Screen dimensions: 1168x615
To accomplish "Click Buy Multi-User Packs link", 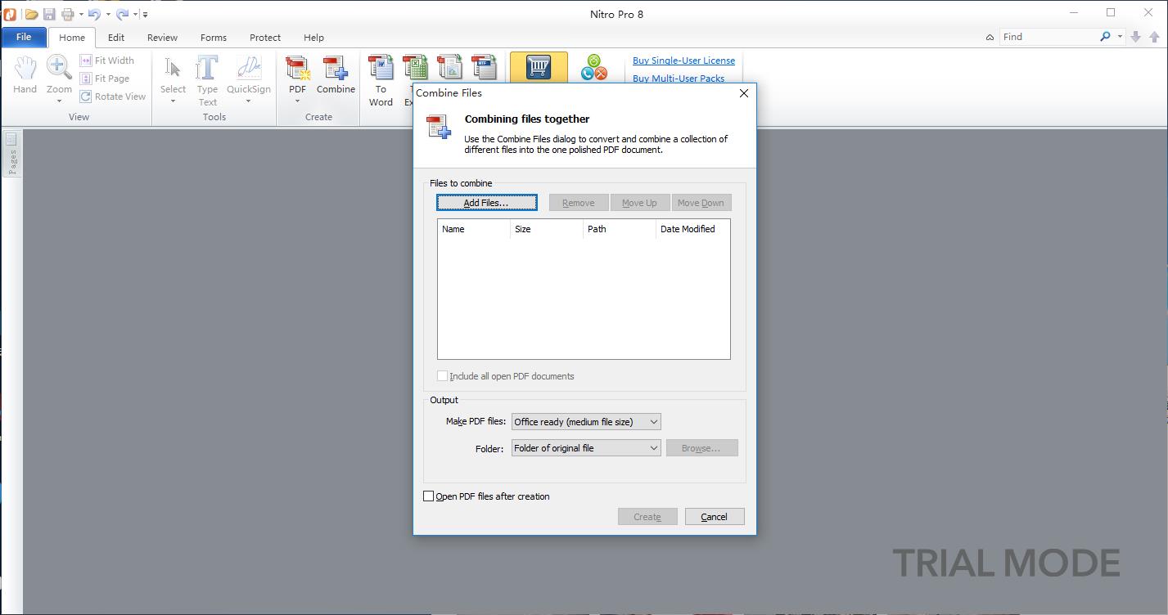I will tap(679, 79).
